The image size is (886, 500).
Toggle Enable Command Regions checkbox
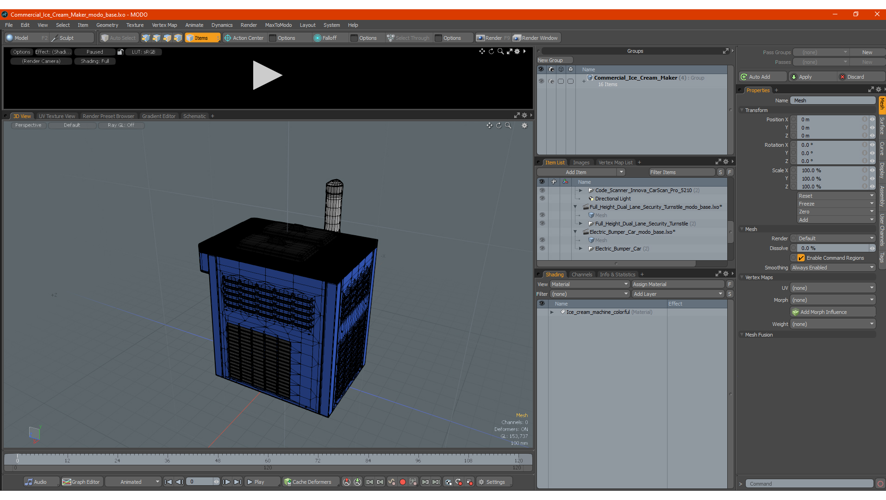801,258
